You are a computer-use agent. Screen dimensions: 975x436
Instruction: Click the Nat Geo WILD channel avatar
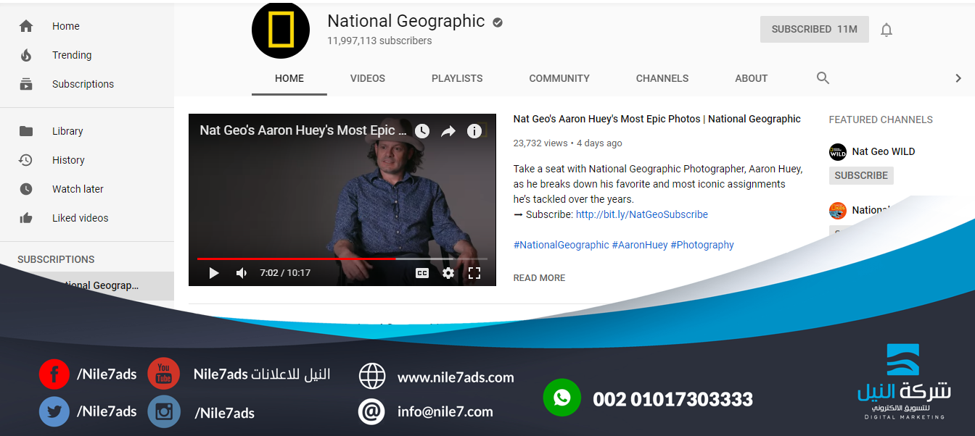pos(838,152)
